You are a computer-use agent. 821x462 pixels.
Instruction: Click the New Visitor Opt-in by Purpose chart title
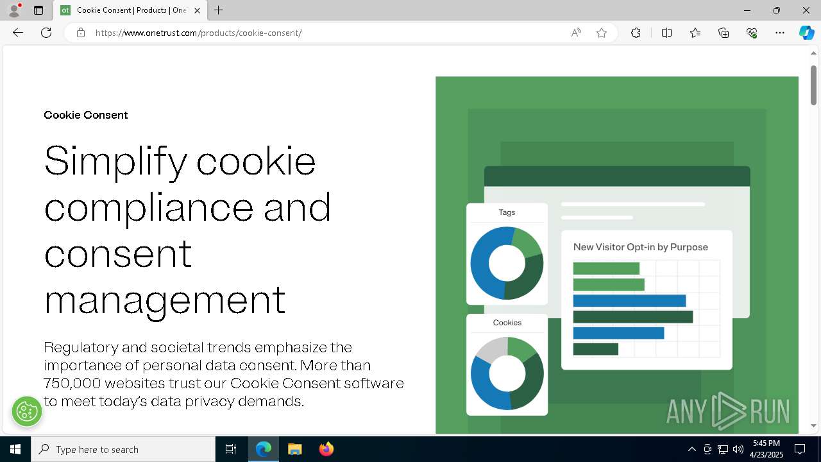[641, 247]
